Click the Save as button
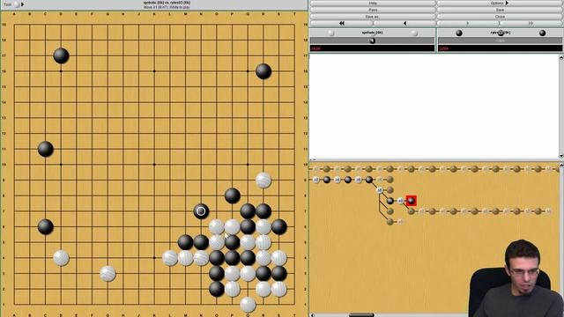The image size is (564, 317). pos(373,17)
